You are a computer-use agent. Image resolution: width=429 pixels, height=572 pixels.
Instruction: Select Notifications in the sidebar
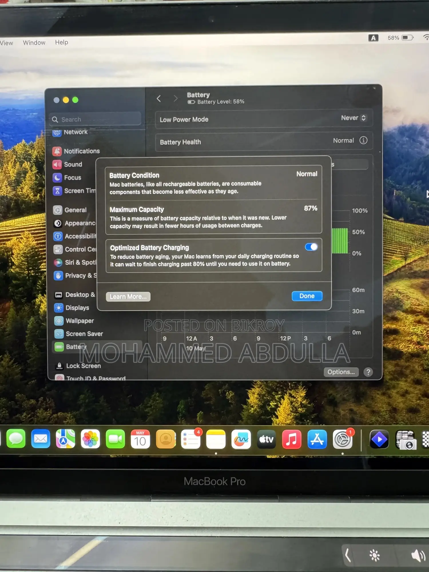coord(76,151)
